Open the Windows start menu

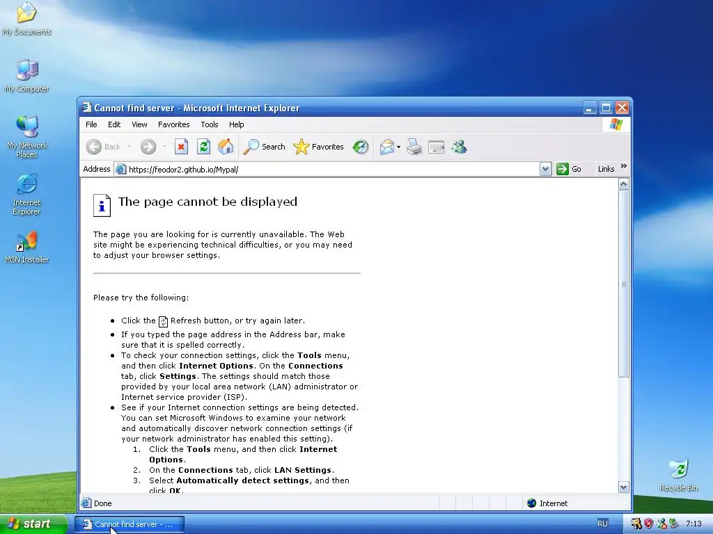(x=33, y=524)
